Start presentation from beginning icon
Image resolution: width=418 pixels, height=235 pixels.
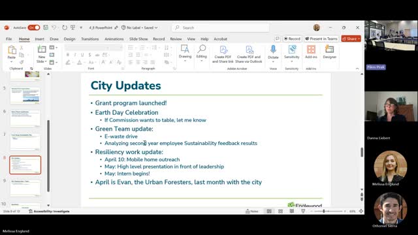(72, 27)
